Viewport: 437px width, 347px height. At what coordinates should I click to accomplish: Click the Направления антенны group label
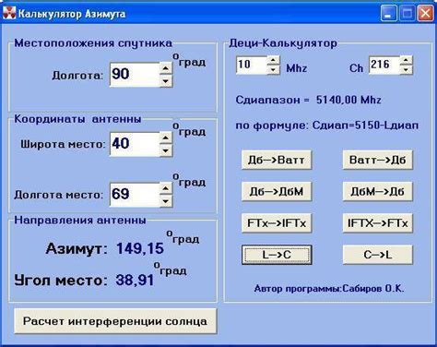tap(80, 221)
